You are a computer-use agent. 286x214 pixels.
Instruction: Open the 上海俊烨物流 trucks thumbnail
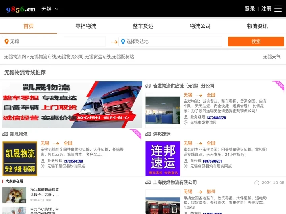163,202
